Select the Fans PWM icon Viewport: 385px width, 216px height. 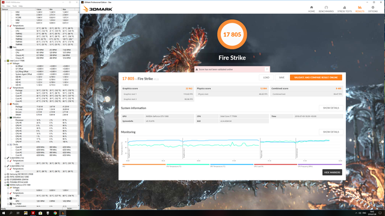(11, 204)
